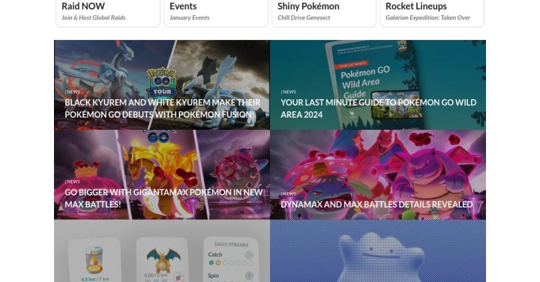
Task: Open the Rocket Lineups card
Action: point(432,12)
